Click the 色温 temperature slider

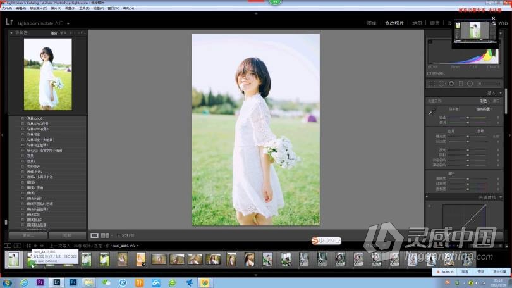(x=468, y=117)
